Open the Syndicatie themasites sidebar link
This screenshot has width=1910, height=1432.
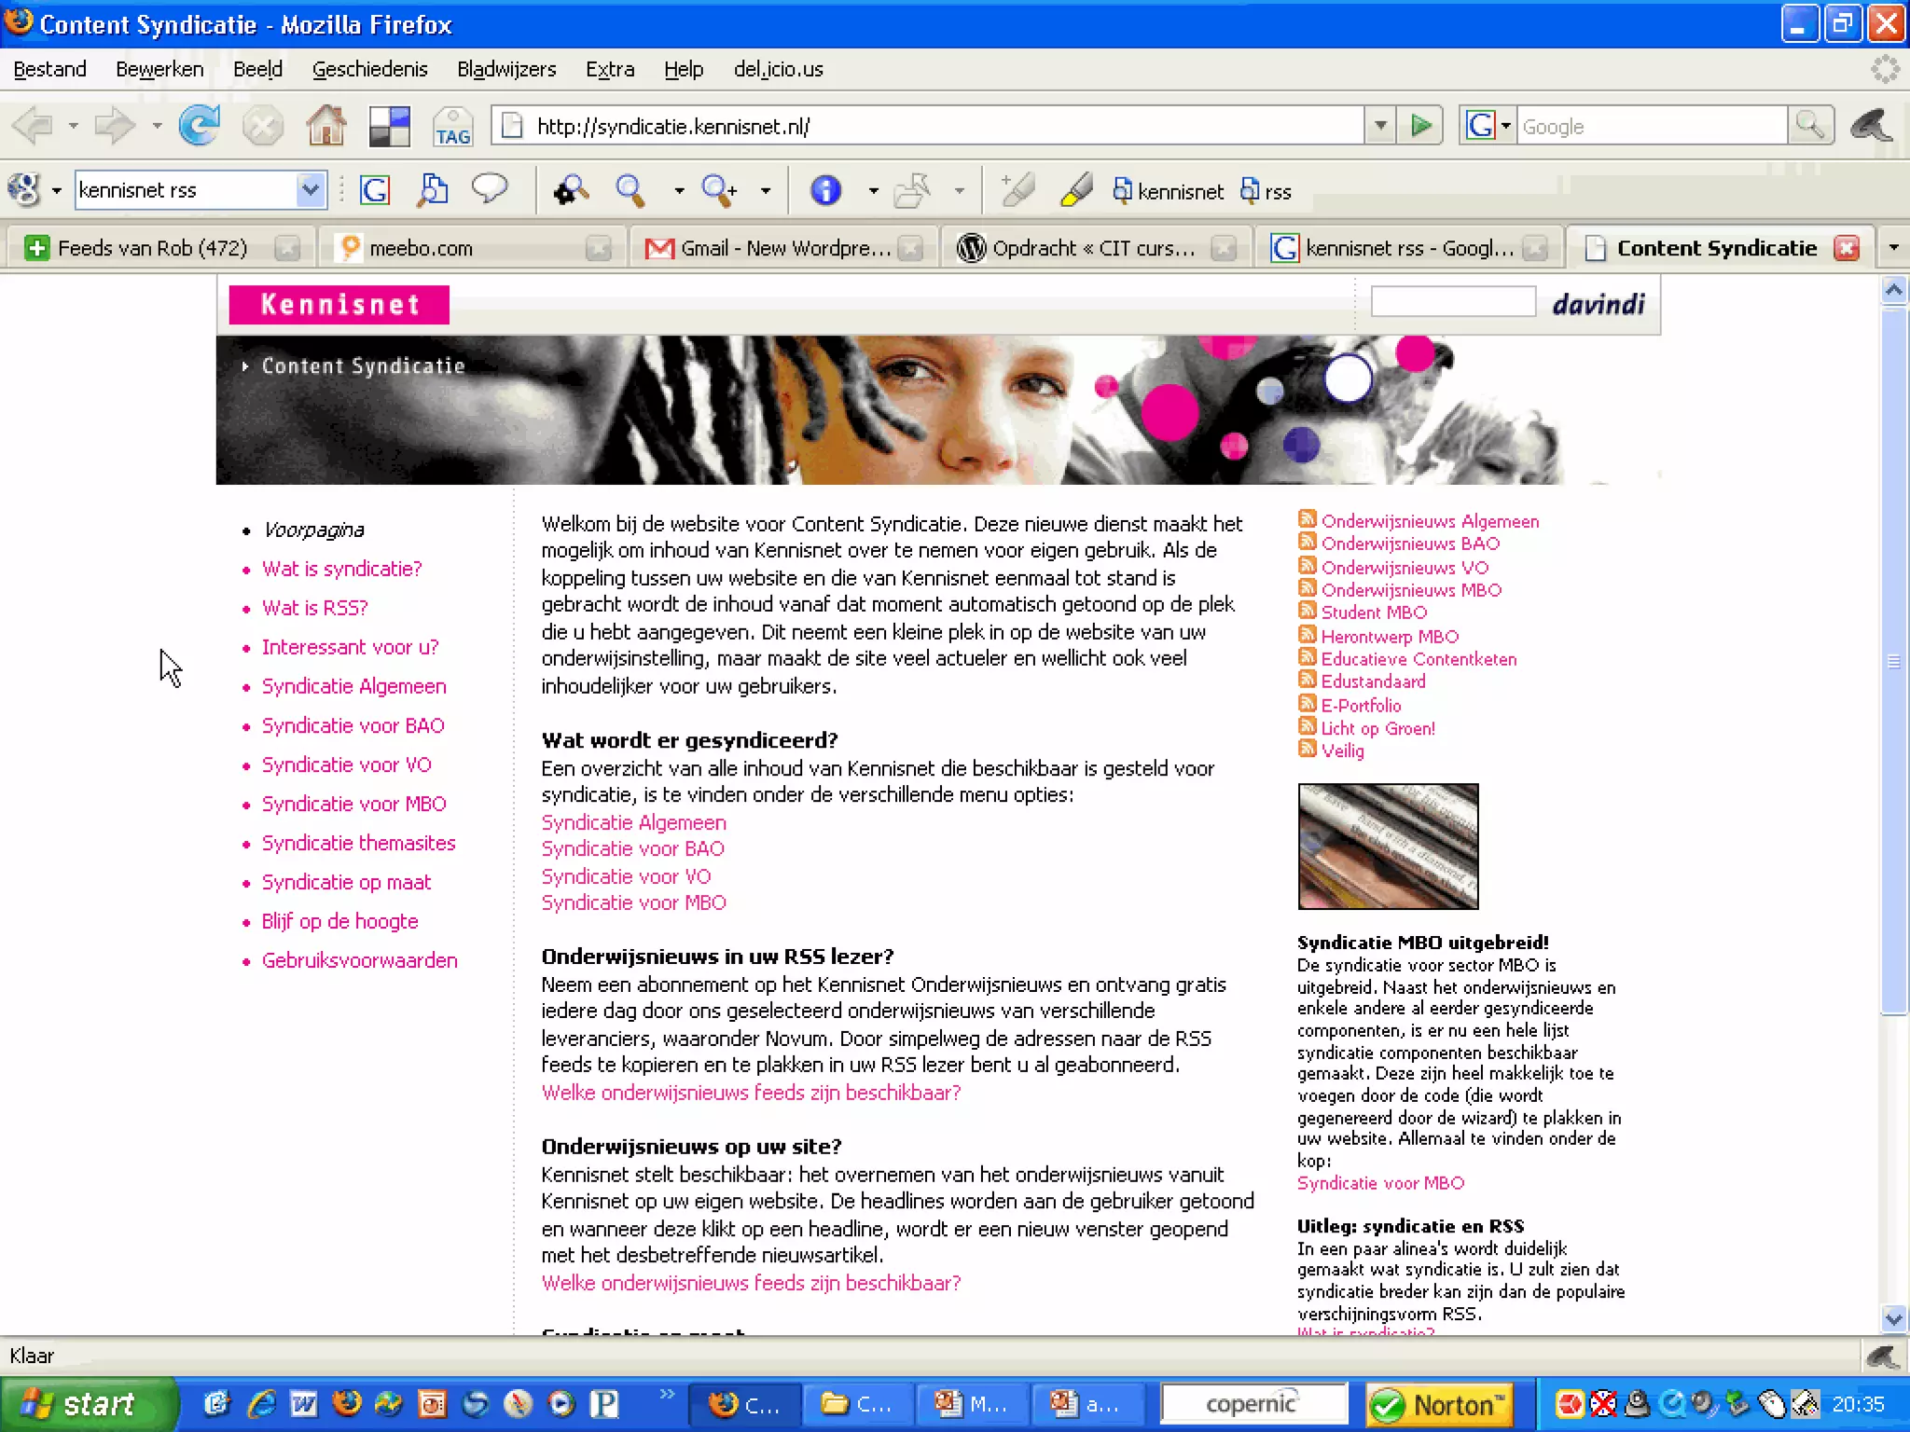[358, 843]
